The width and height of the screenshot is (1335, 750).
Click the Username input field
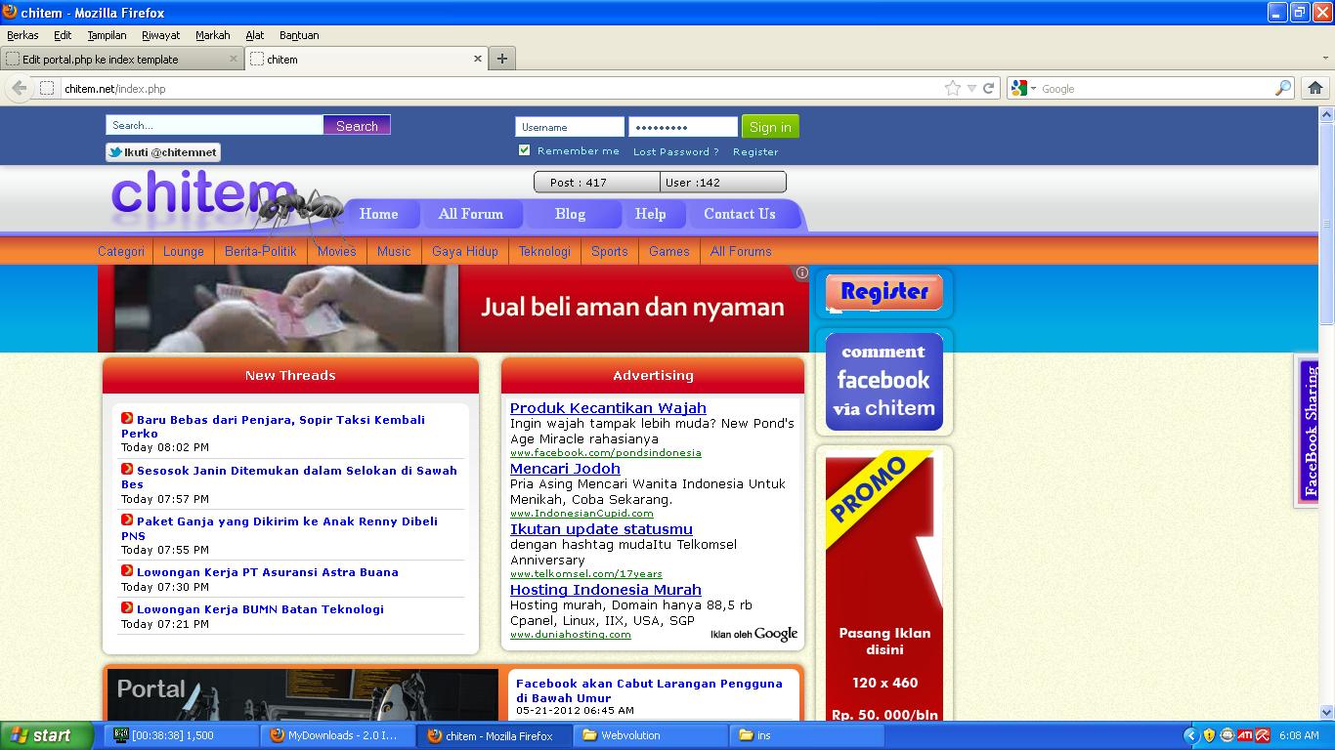pyautogui.click(x=570, y=127)
